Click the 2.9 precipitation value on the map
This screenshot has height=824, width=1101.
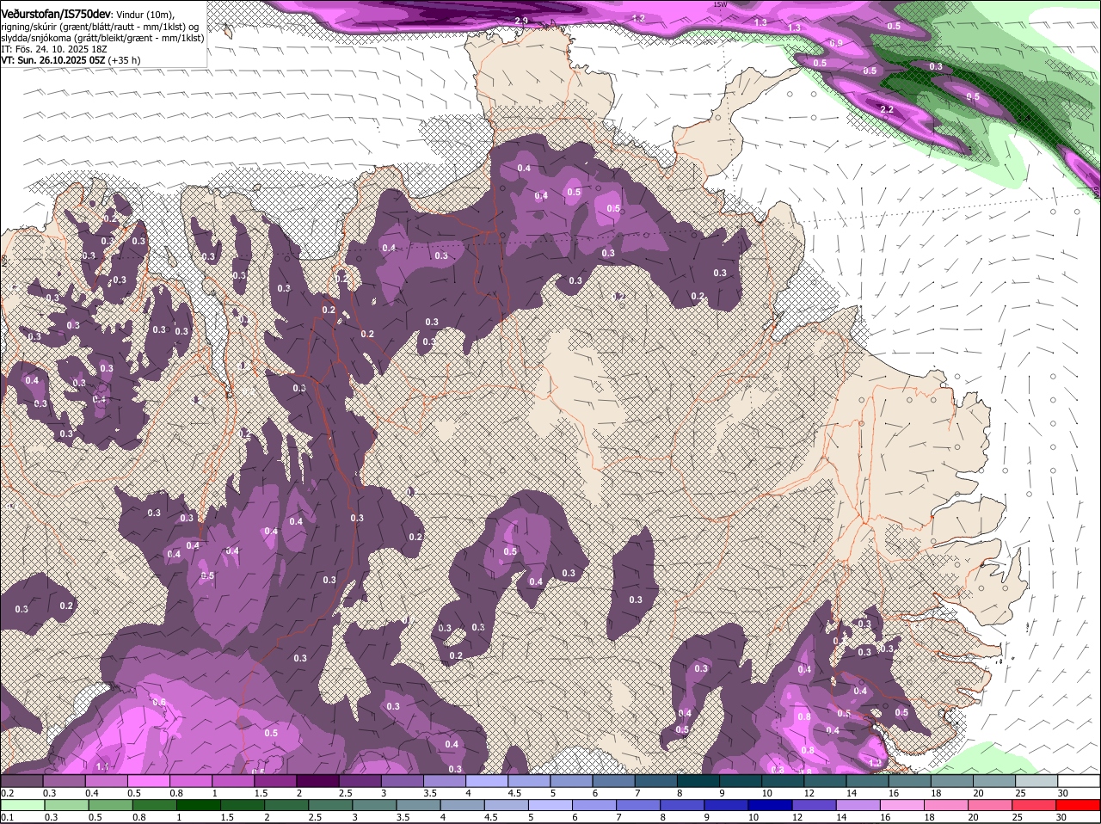521,21
